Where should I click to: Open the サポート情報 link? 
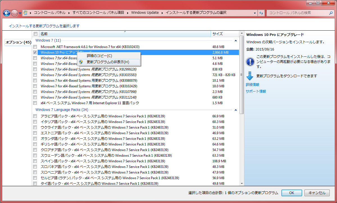point(256,91)
